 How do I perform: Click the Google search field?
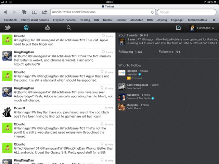pyautogui.click(x=187, y=12)
